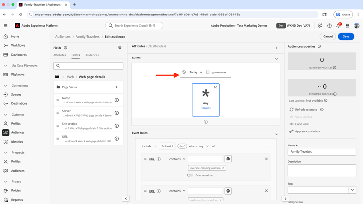This screenshot has width=363, height=204.
Task: Open the Tags dropdown arrow
Action: [352, 190]
